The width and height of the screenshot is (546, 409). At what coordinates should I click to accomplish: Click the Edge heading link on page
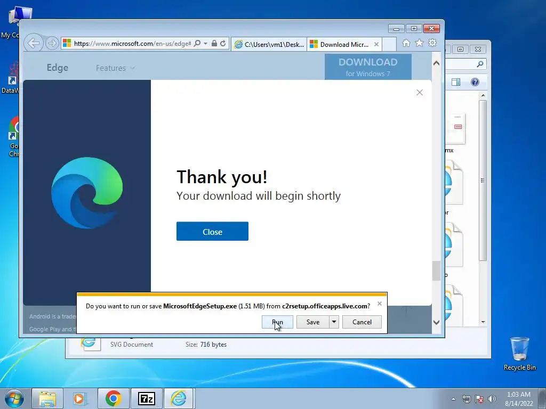[58, 68]
